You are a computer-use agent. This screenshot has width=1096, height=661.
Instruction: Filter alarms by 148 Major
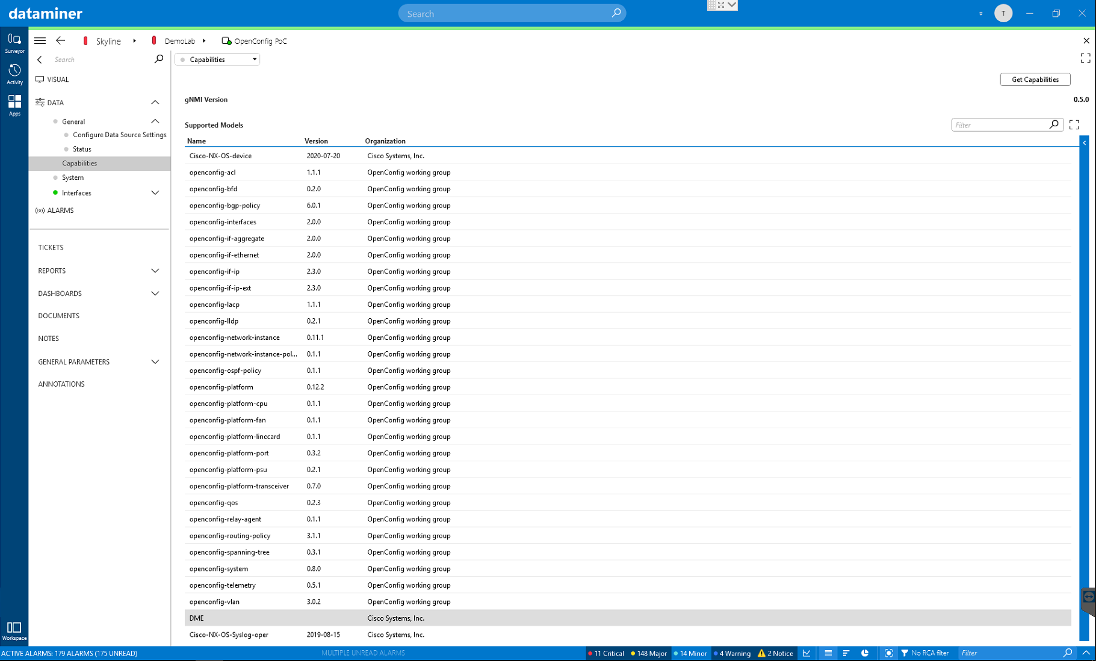[648, 653]
